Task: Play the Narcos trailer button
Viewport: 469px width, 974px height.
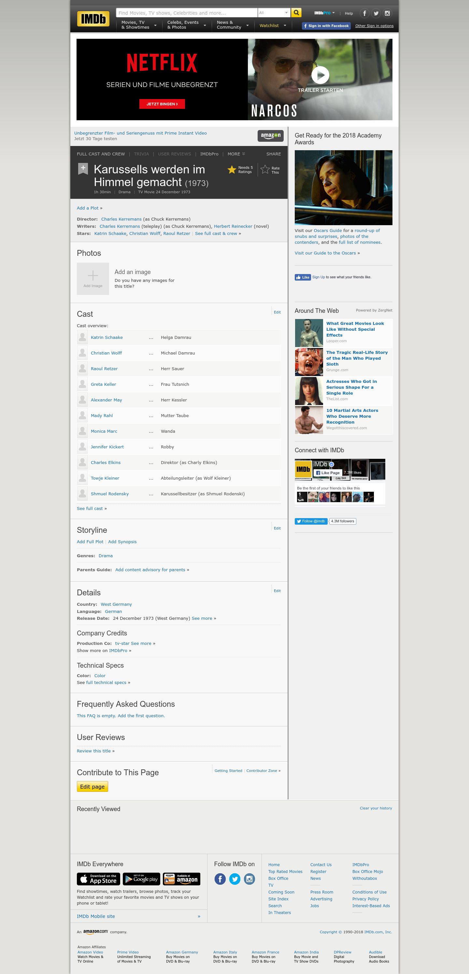Action: pyautogui.click(x=320, y=75)
